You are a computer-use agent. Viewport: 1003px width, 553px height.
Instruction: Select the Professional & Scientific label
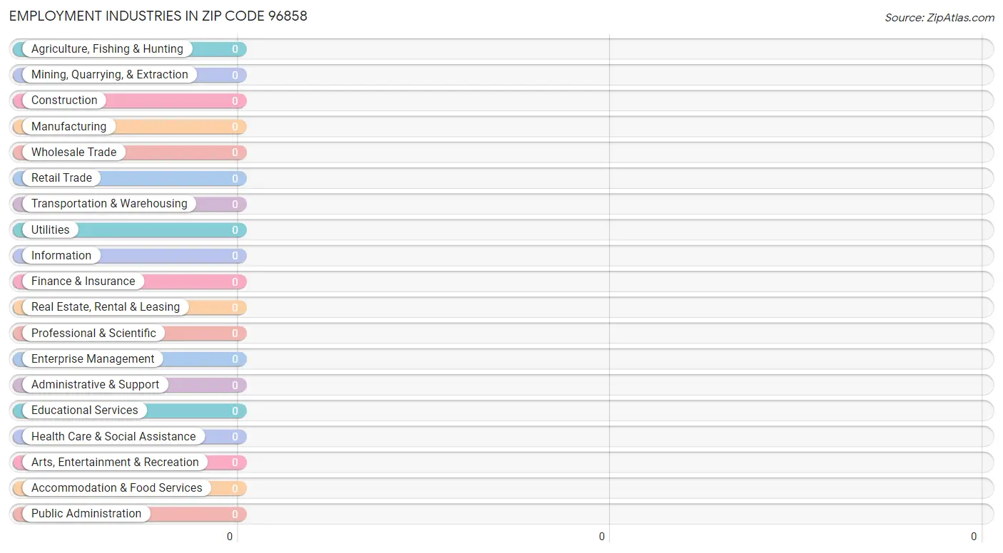(93, 334)
